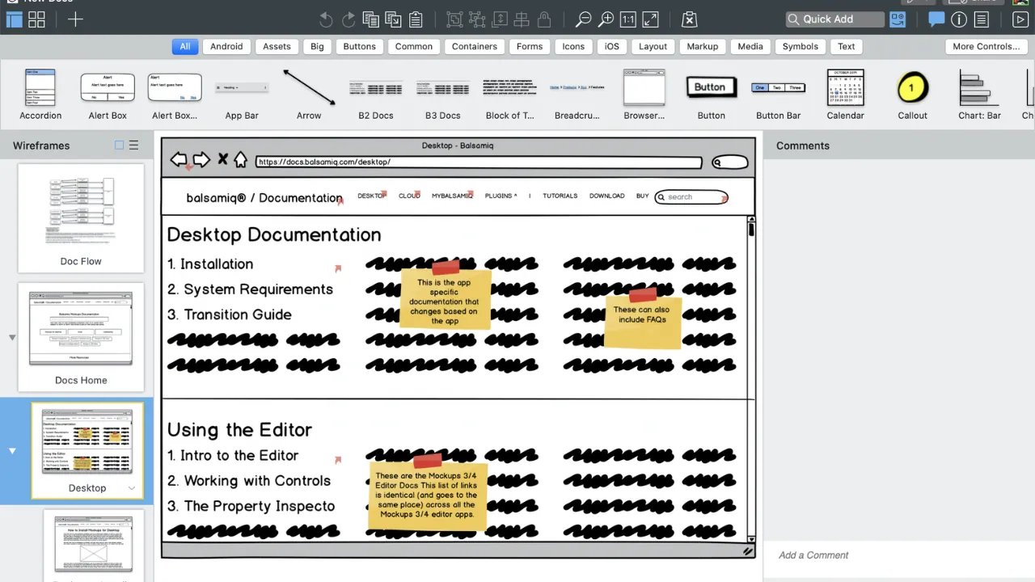The image size is (1035, 582).
Task: Toggle the UI Library panel icon
Action: [898, 19]
